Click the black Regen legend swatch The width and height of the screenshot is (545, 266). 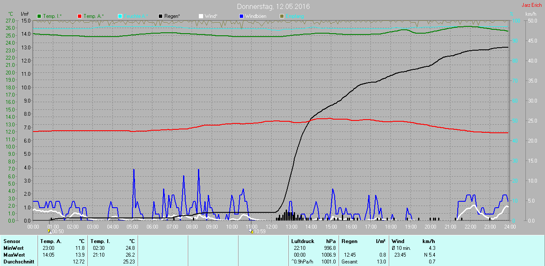(x=161, y=16)
